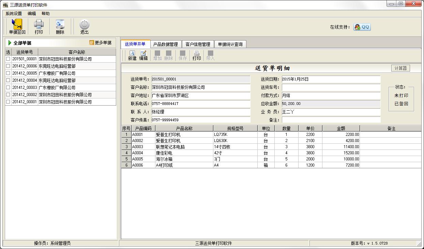Click A4打印纸 product name cell

click(x=184, y=165)
